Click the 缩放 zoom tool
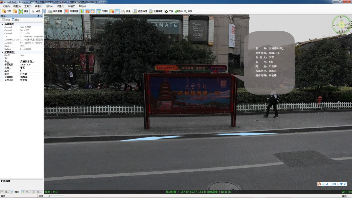Viewport: 352px width, 198px height. click(x=188, y=11)
